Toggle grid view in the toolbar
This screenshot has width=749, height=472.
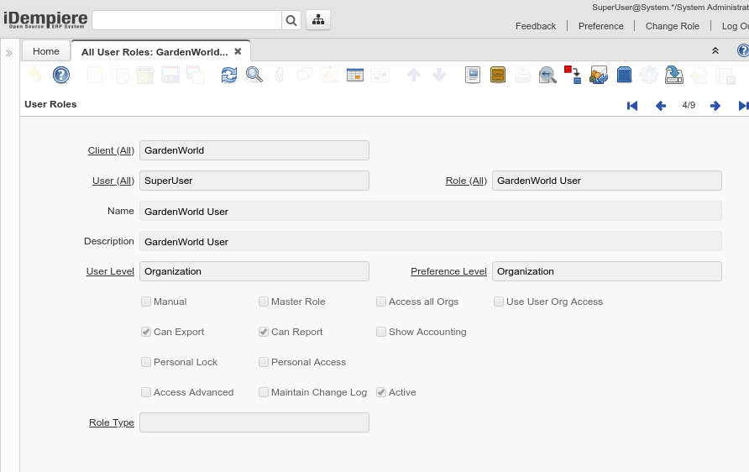[355, 76]
